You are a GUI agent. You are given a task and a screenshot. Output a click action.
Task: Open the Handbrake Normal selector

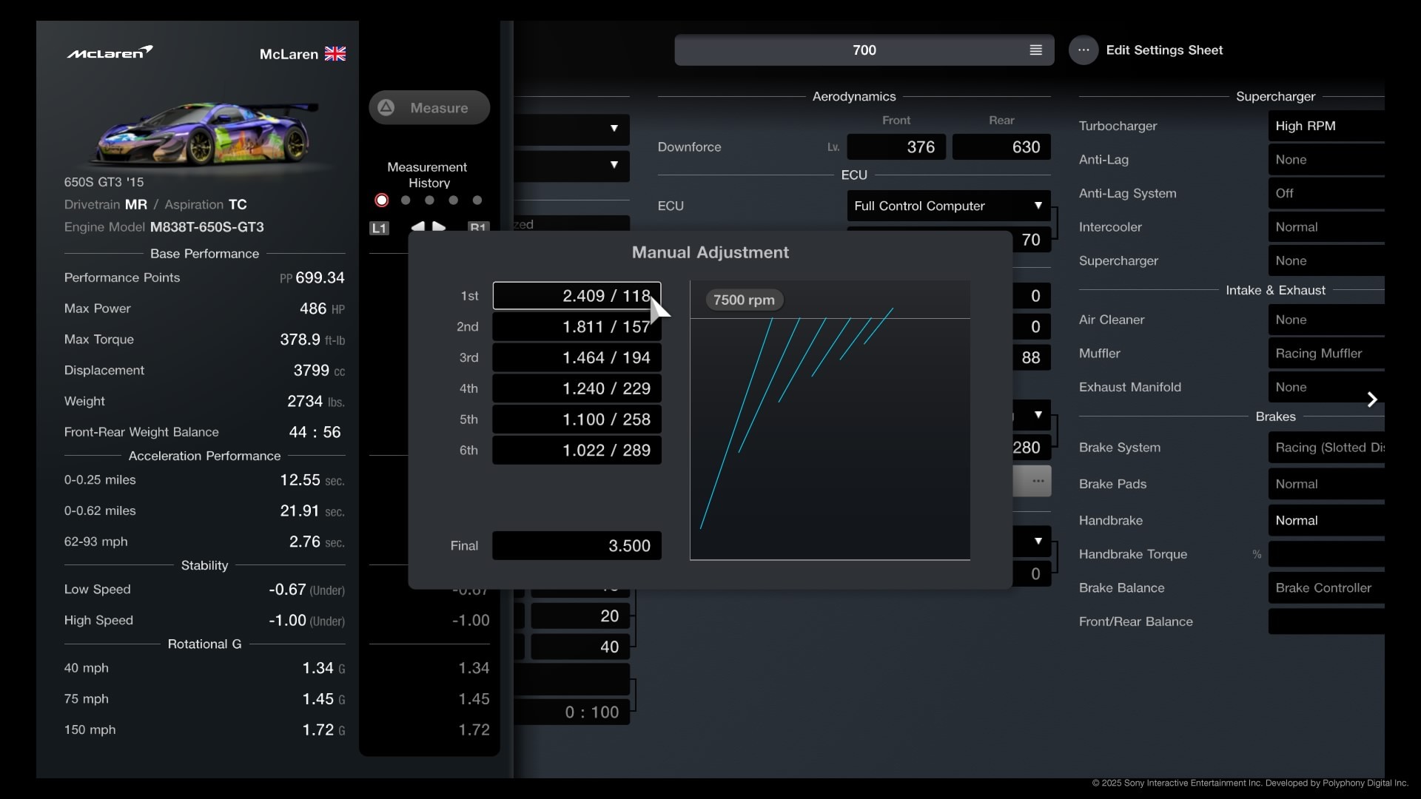(x=1326, y=521)
